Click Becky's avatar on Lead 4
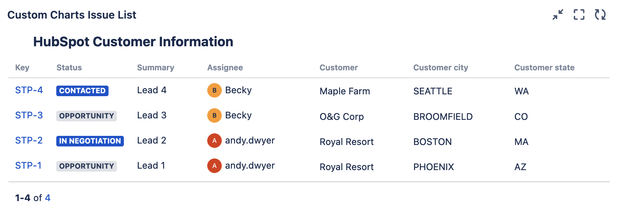This screenshot has height=212, width=619. coord(214,90)
